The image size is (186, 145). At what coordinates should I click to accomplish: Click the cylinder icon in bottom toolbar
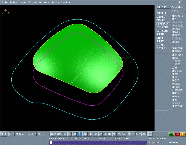click(129, 134)
